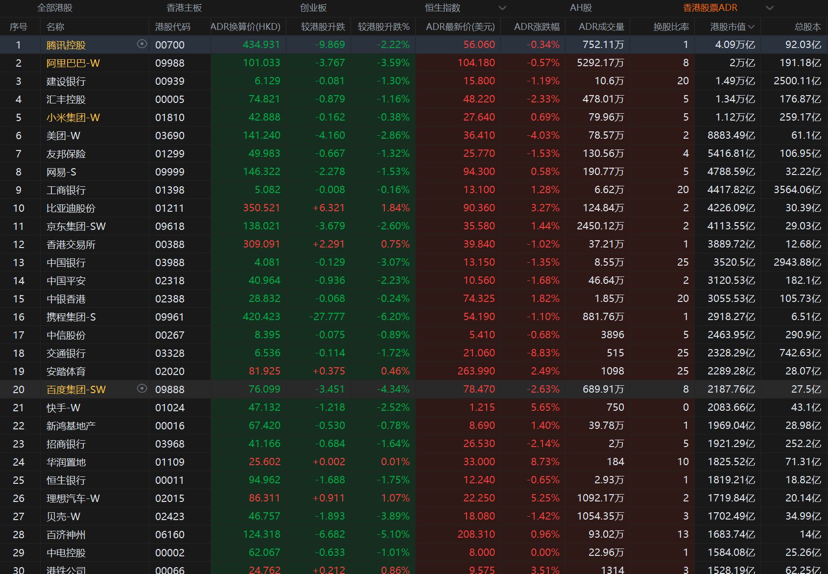Select the 中国平安 row name
This screenshot has height=574, width=828.
(x=66, y=280)
